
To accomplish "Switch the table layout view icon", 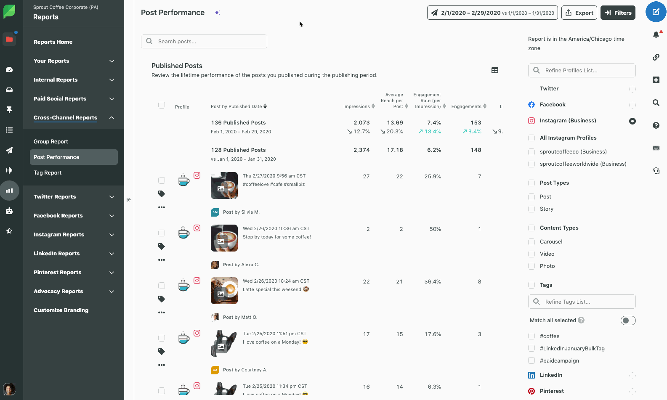I will point(495,71).
